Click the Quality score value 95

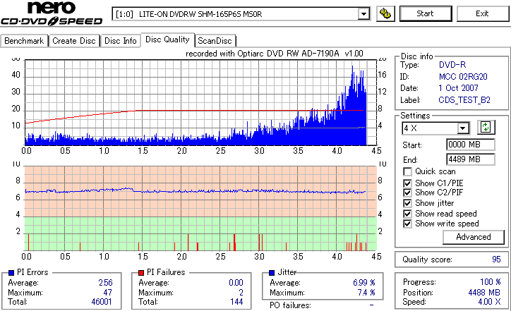click(496, 260)
